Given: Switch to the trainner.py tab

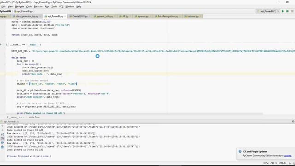Looking at the screenshot, I should click(x=193, y=17).
